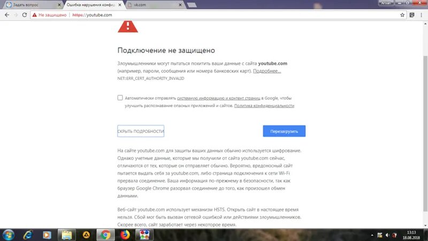The width and height of the screenshot is (428, 241).
Task: Open a new tab with the new-tab button
Action: (x=192, y=5)
